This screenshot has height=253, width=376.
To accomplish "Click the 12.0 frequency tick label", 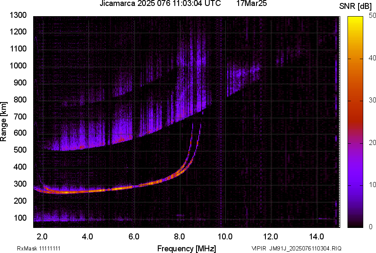I will click(271, 236).
